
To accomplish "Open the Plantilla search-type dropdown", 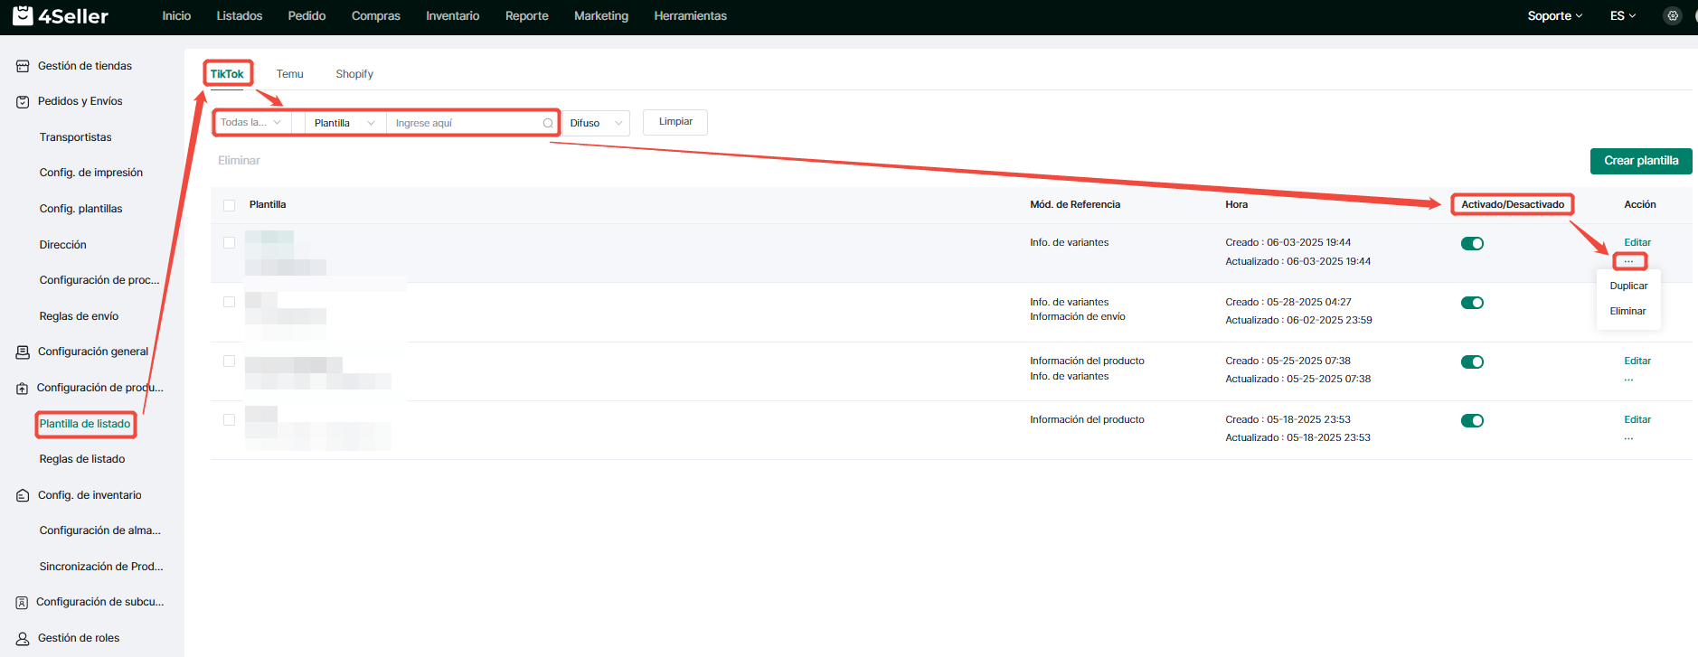I will (344, 123).
